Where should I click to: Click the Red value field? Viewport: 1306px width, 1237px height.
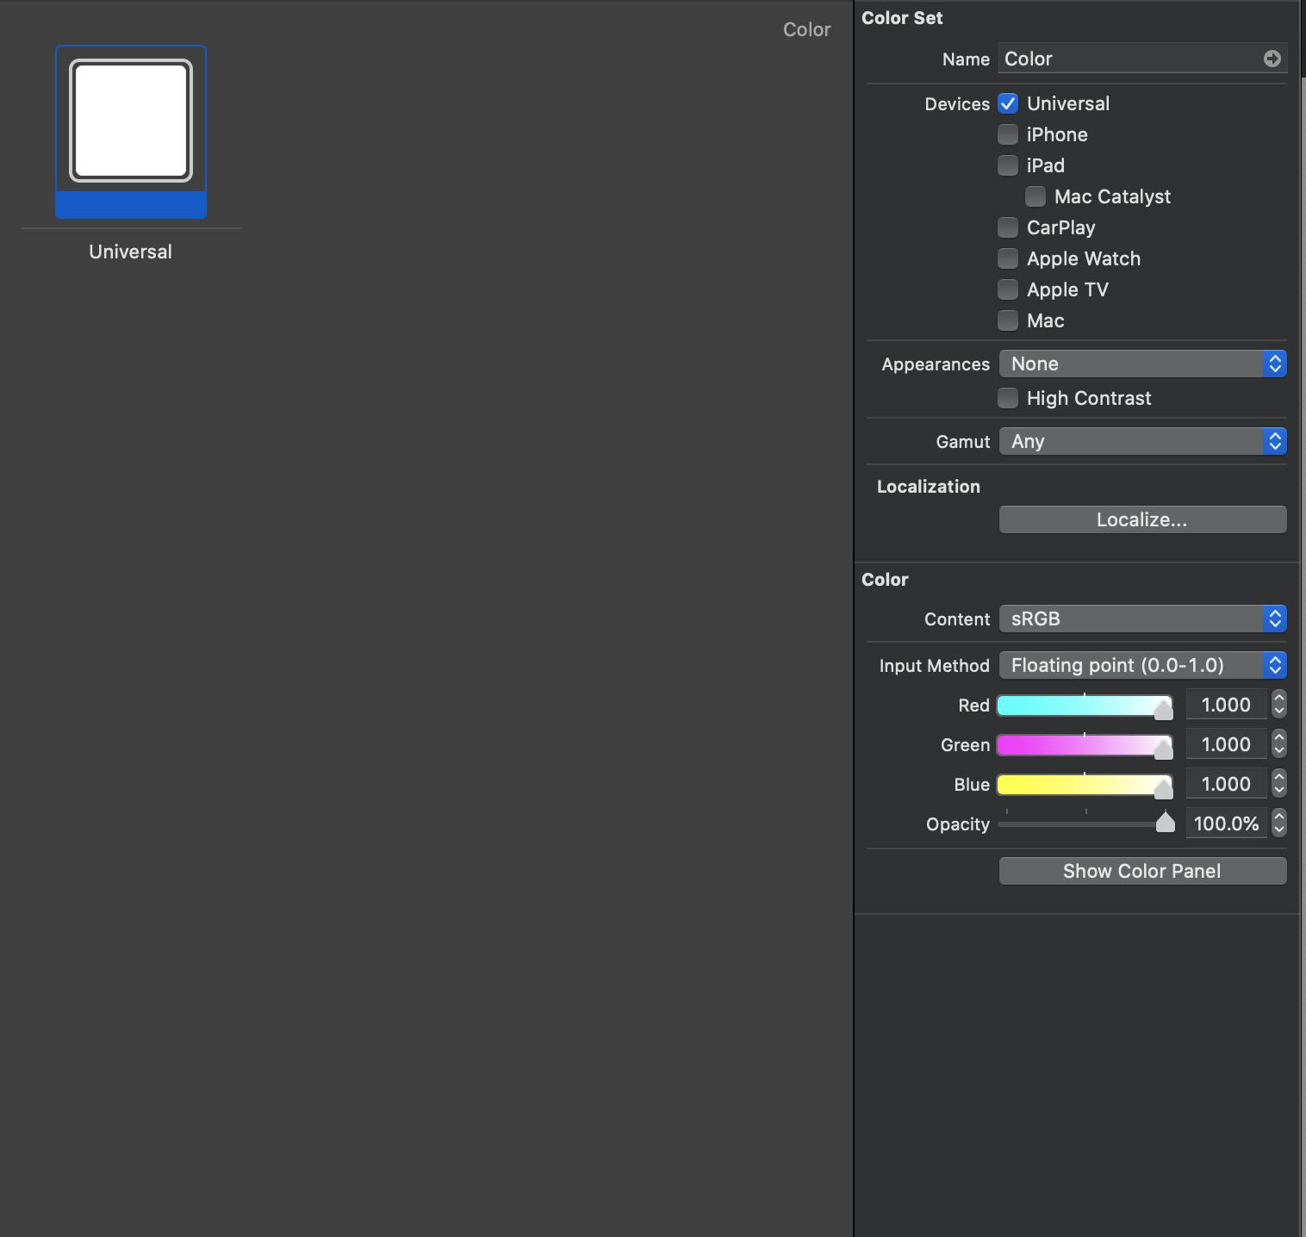coord(1226,705)
